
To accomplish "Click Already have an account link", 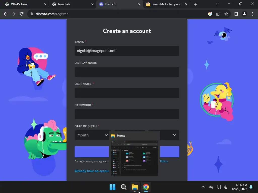I will pyautogui.click(x=92, y=171).
